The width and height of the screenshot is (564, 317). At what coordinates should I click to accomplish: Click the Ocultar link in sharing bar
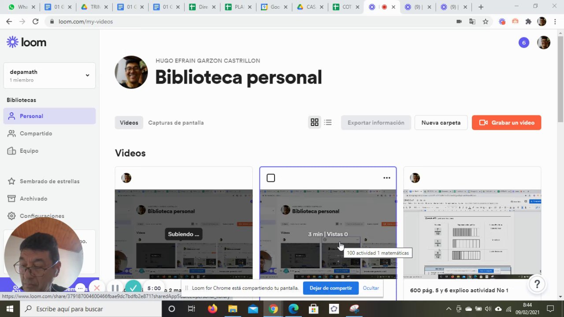(x=371, y=288)
